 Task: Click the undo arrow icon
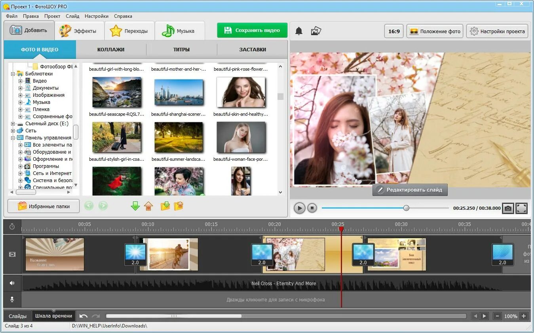(83, 316)
